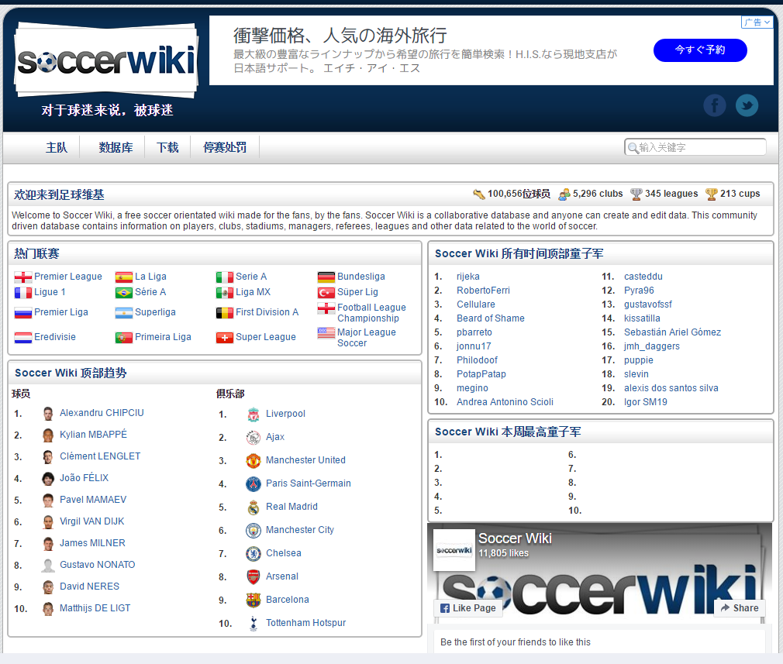Click the 今すぐ予約 ad button
This screenshot has width=783, height=664.
pos(700,50)
